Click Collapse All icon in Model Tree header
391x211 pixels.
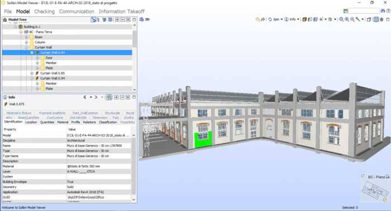coord(122,19)
